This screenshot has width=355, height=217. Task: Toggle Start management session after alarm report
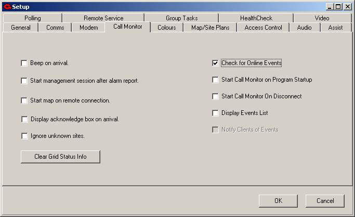(x=24, y=81)
